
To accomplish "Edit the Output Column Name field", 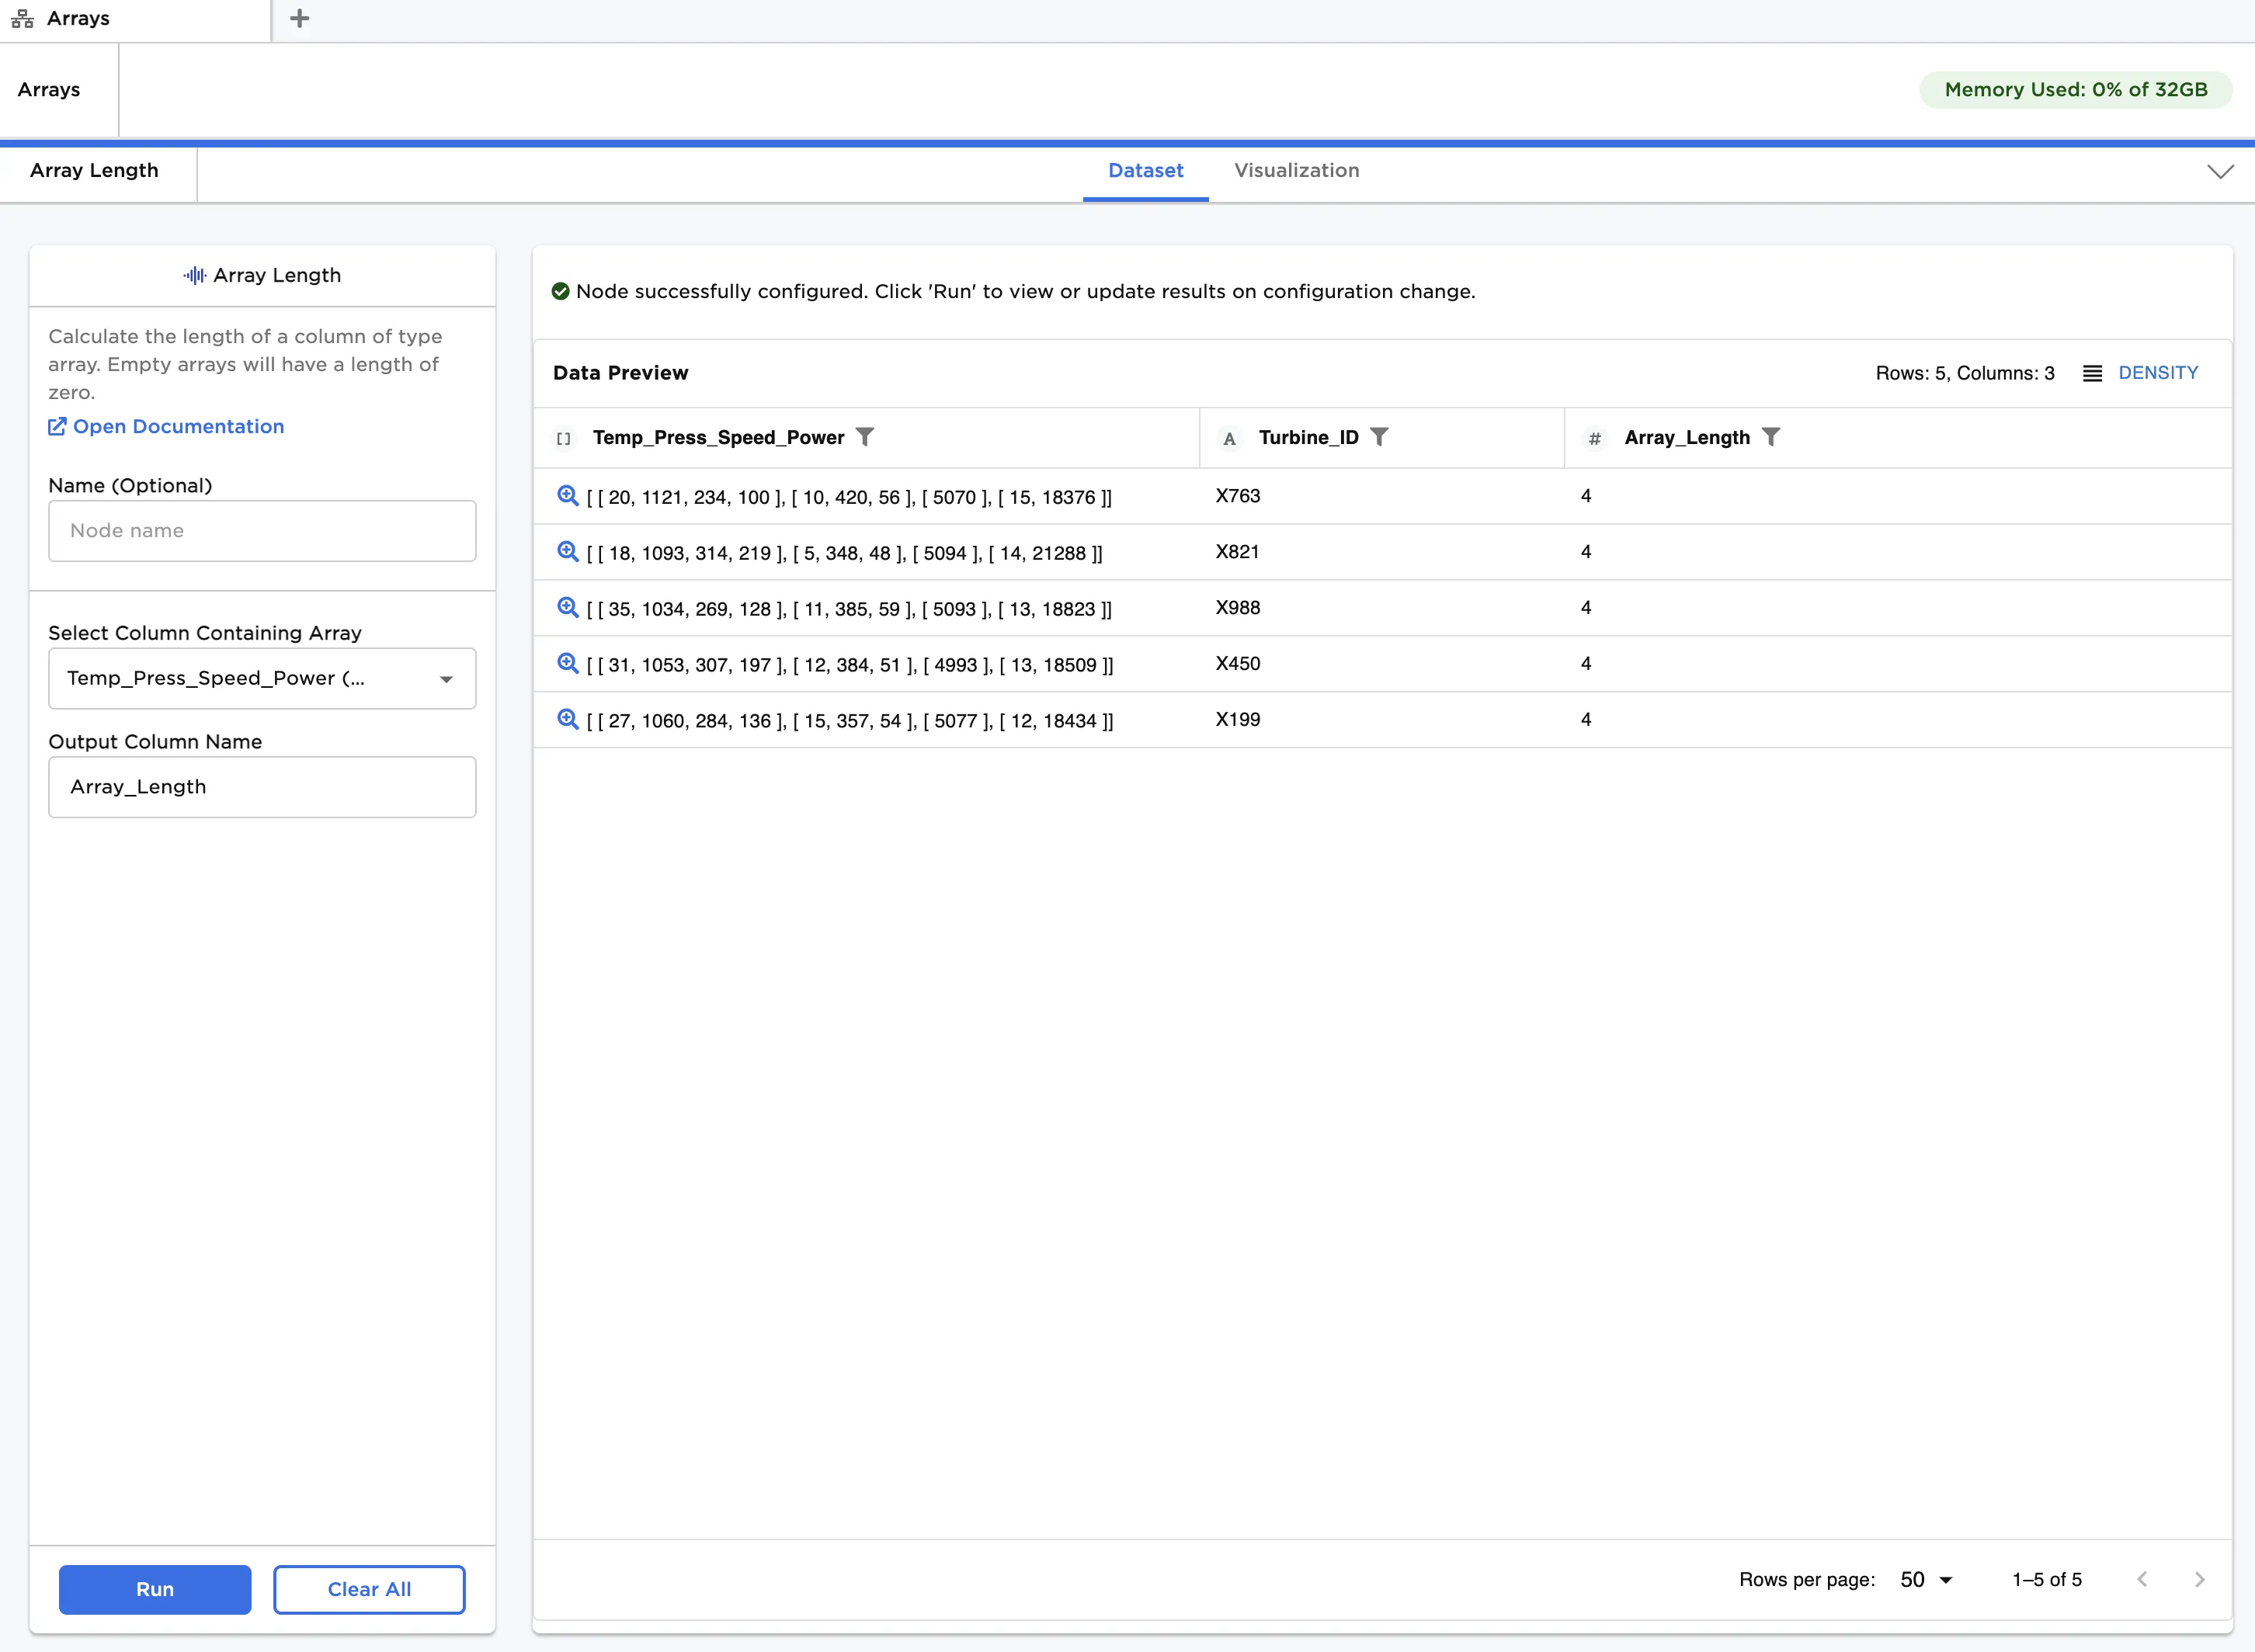I will click(262, 787).
